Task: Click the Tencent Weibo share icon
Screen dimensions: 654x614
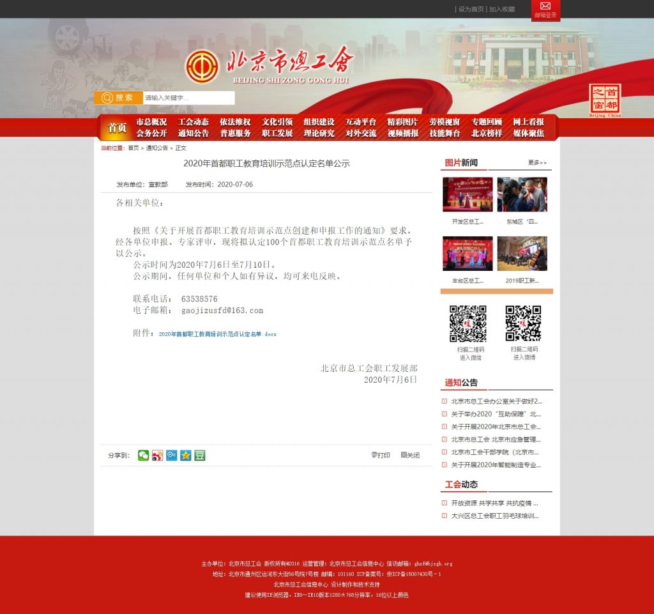Action: [x=172, y=456]
